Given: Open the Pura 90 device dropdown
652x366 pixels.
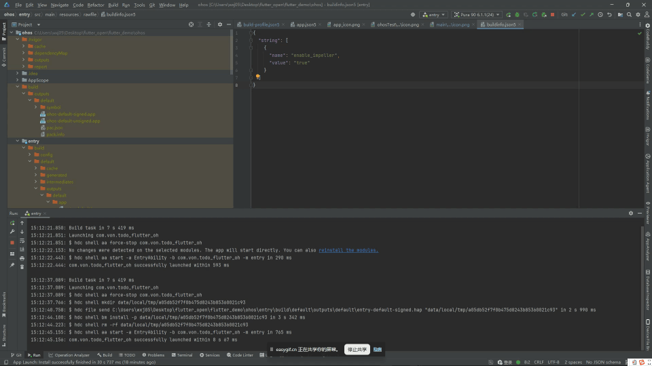Looking at the screenshot, I should coord(477,14).
